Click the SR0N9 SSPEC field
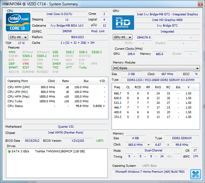 click(x=67, y=31)
